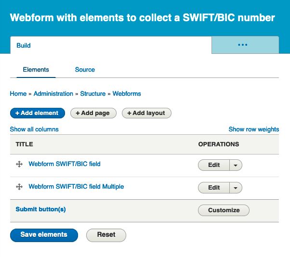This screenshot has height=257, width=290.
Task: Click the Add element button
Action: click(x=38, y=113)
